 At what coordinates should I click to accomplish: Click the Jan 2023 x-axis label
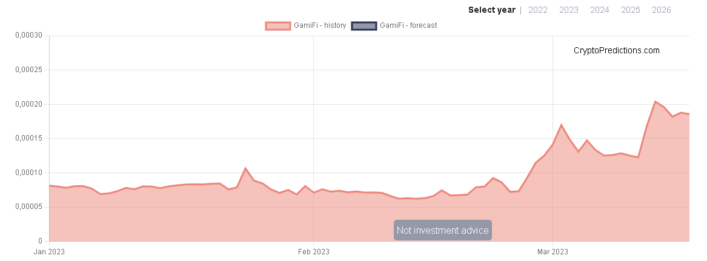click(x=49, y=251)
